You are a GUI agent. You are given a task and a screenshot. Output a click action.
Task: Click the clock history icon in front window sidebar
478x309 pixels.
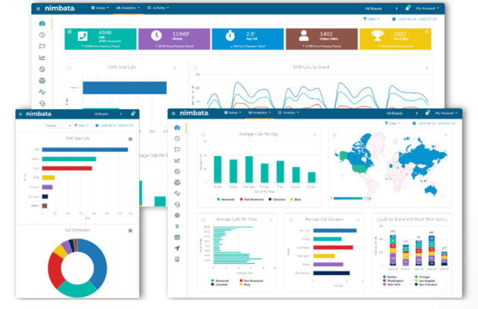click(x=178, y=138)
